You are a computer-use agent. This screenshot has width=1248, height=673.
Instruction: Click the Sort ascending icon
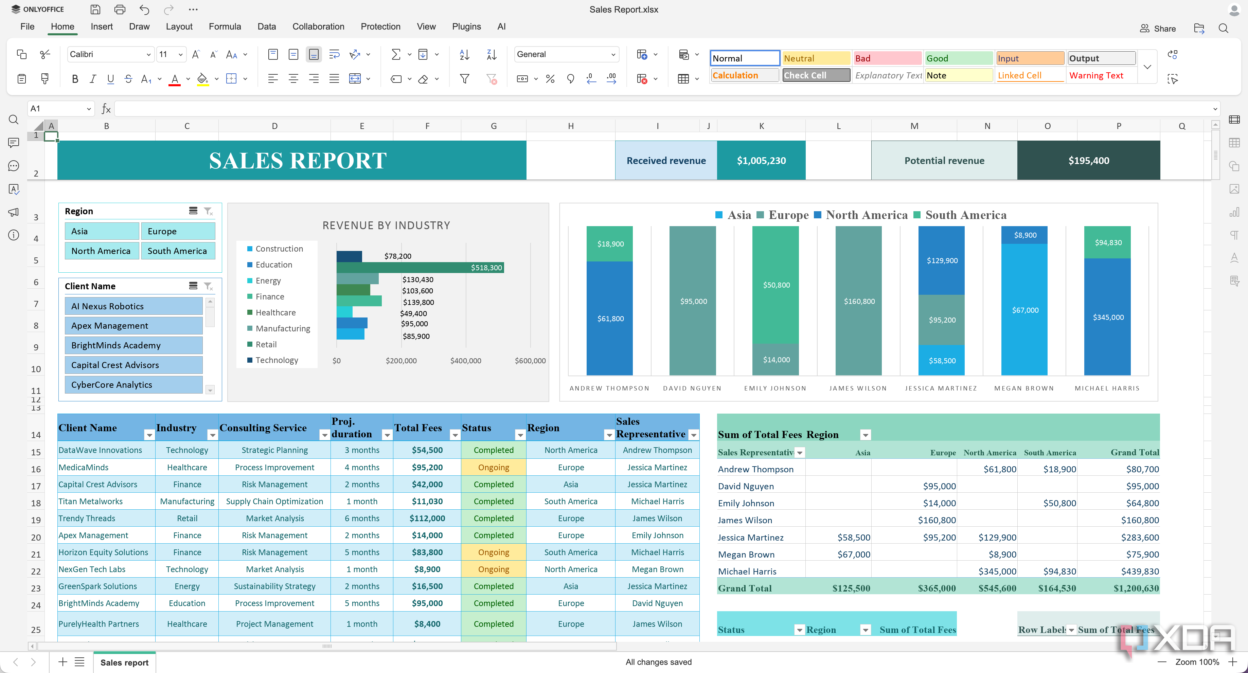click(465, 54)
